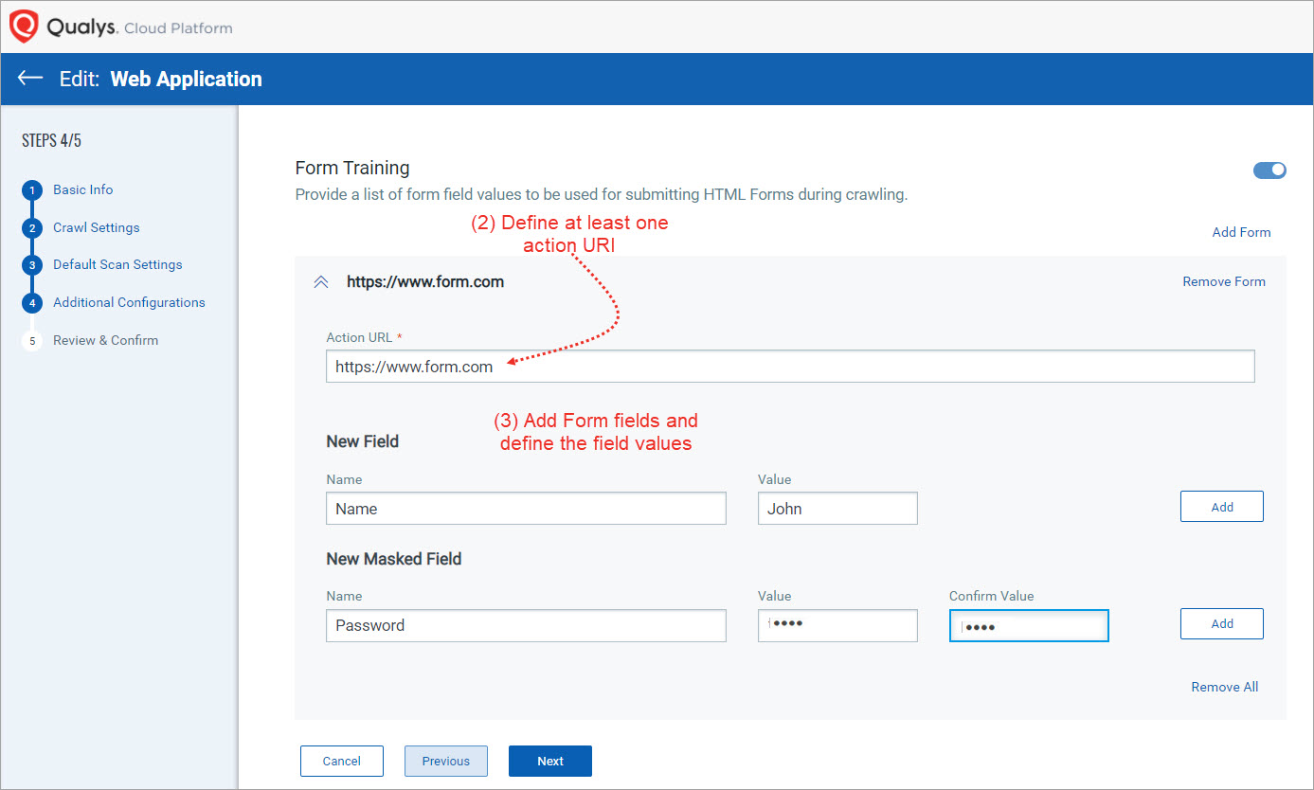This screenshot has height=790, width=1314.
Task: Click the Qualys shield logo
Action: click(24, 27)
